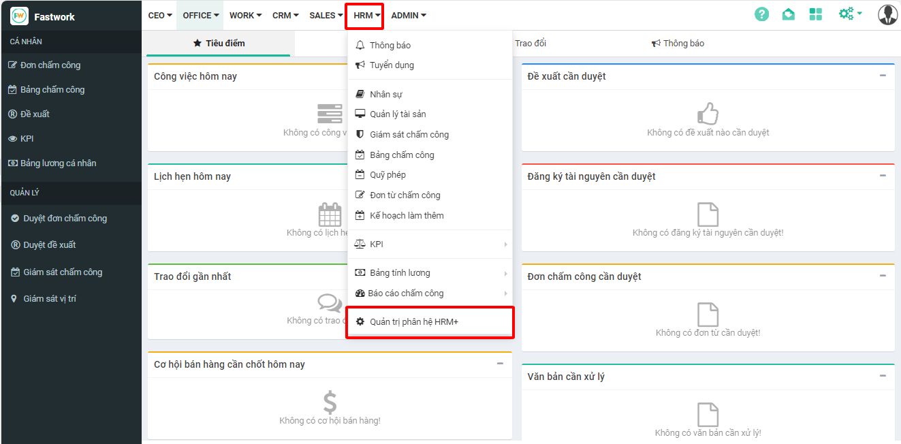Open the green apps grid icon
Screen dimensions: 901x444
point(815,14)
